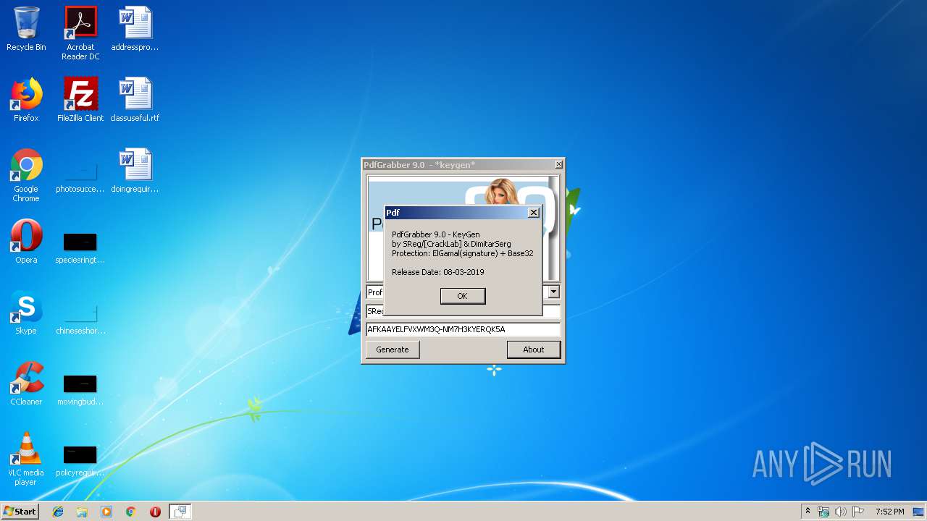Screen dimensions: 927x521
Task: Show hidden system tray icons
Action: point(808,512)
